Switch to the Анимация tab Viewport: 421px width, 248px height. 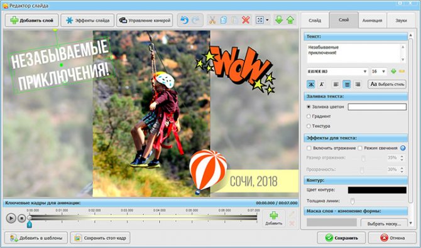[x=372, y=20]
